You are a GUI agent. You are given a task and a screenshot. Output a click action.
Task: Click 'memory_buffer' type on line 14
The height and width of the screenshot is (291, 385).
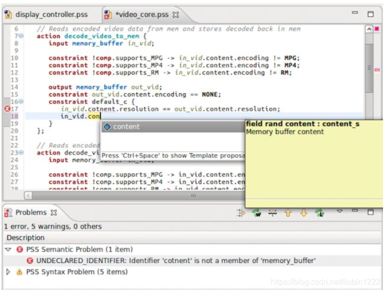pyautogui.click(x=101, y=87)
